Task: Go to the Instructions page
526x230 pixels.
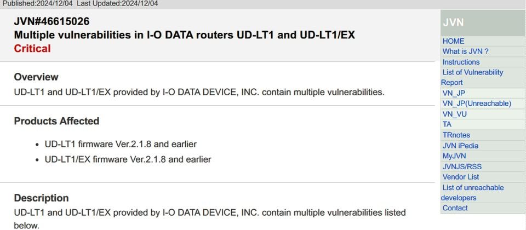Action: 461,62
